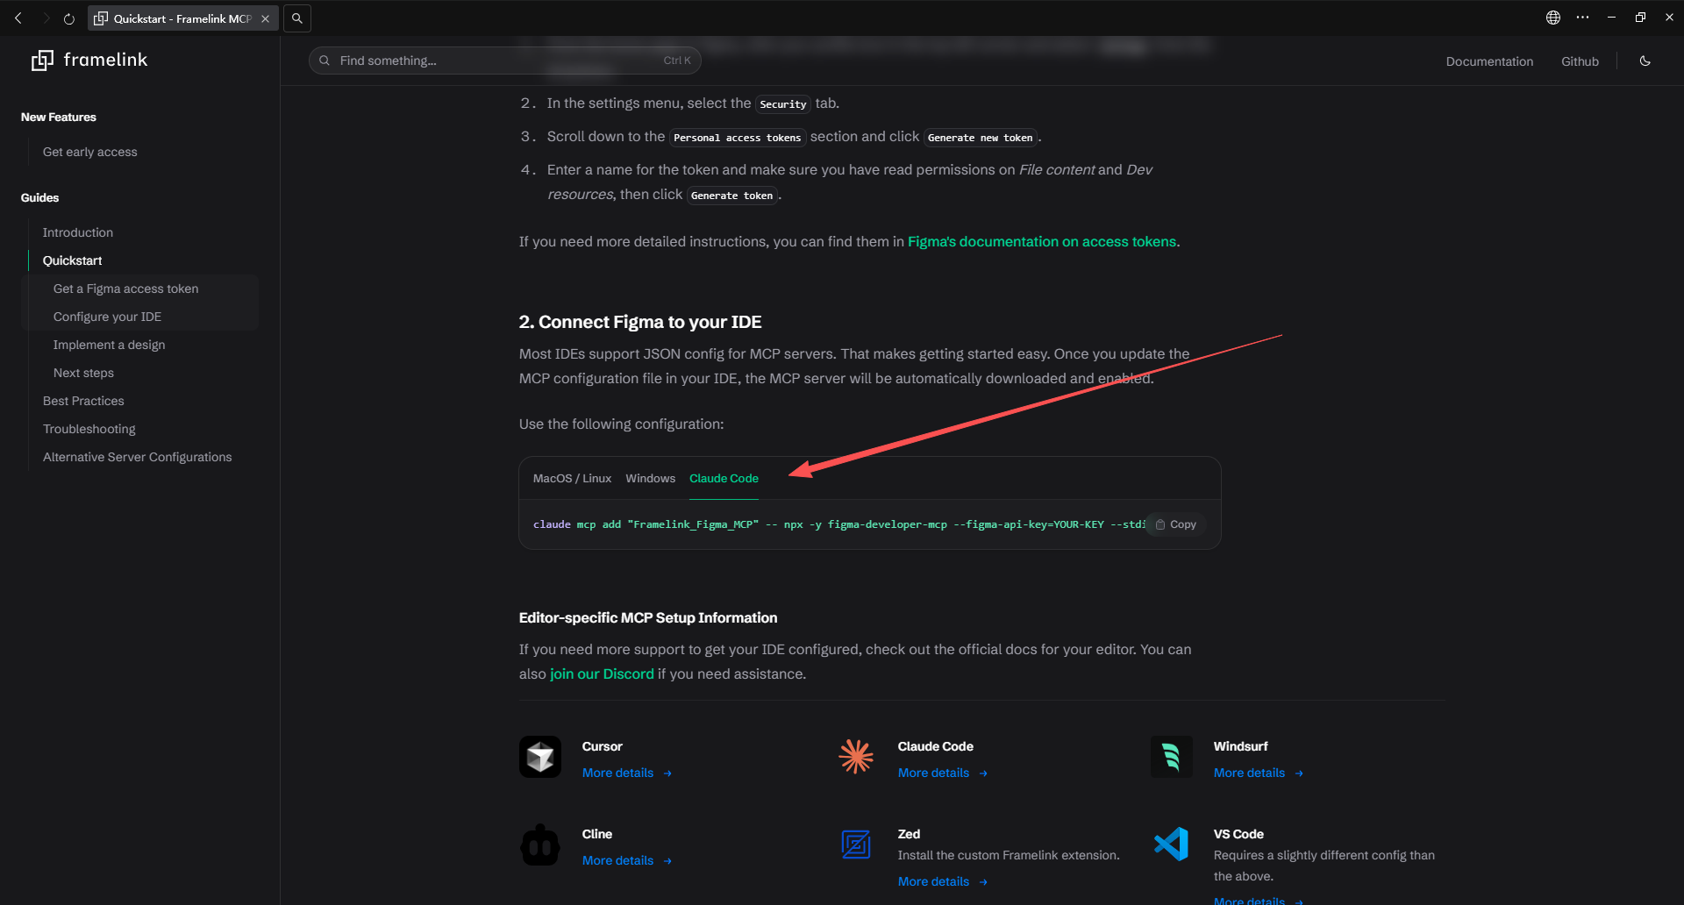Click the Windsurf card title
The image size is (1684, 905).
point(1241,746)
